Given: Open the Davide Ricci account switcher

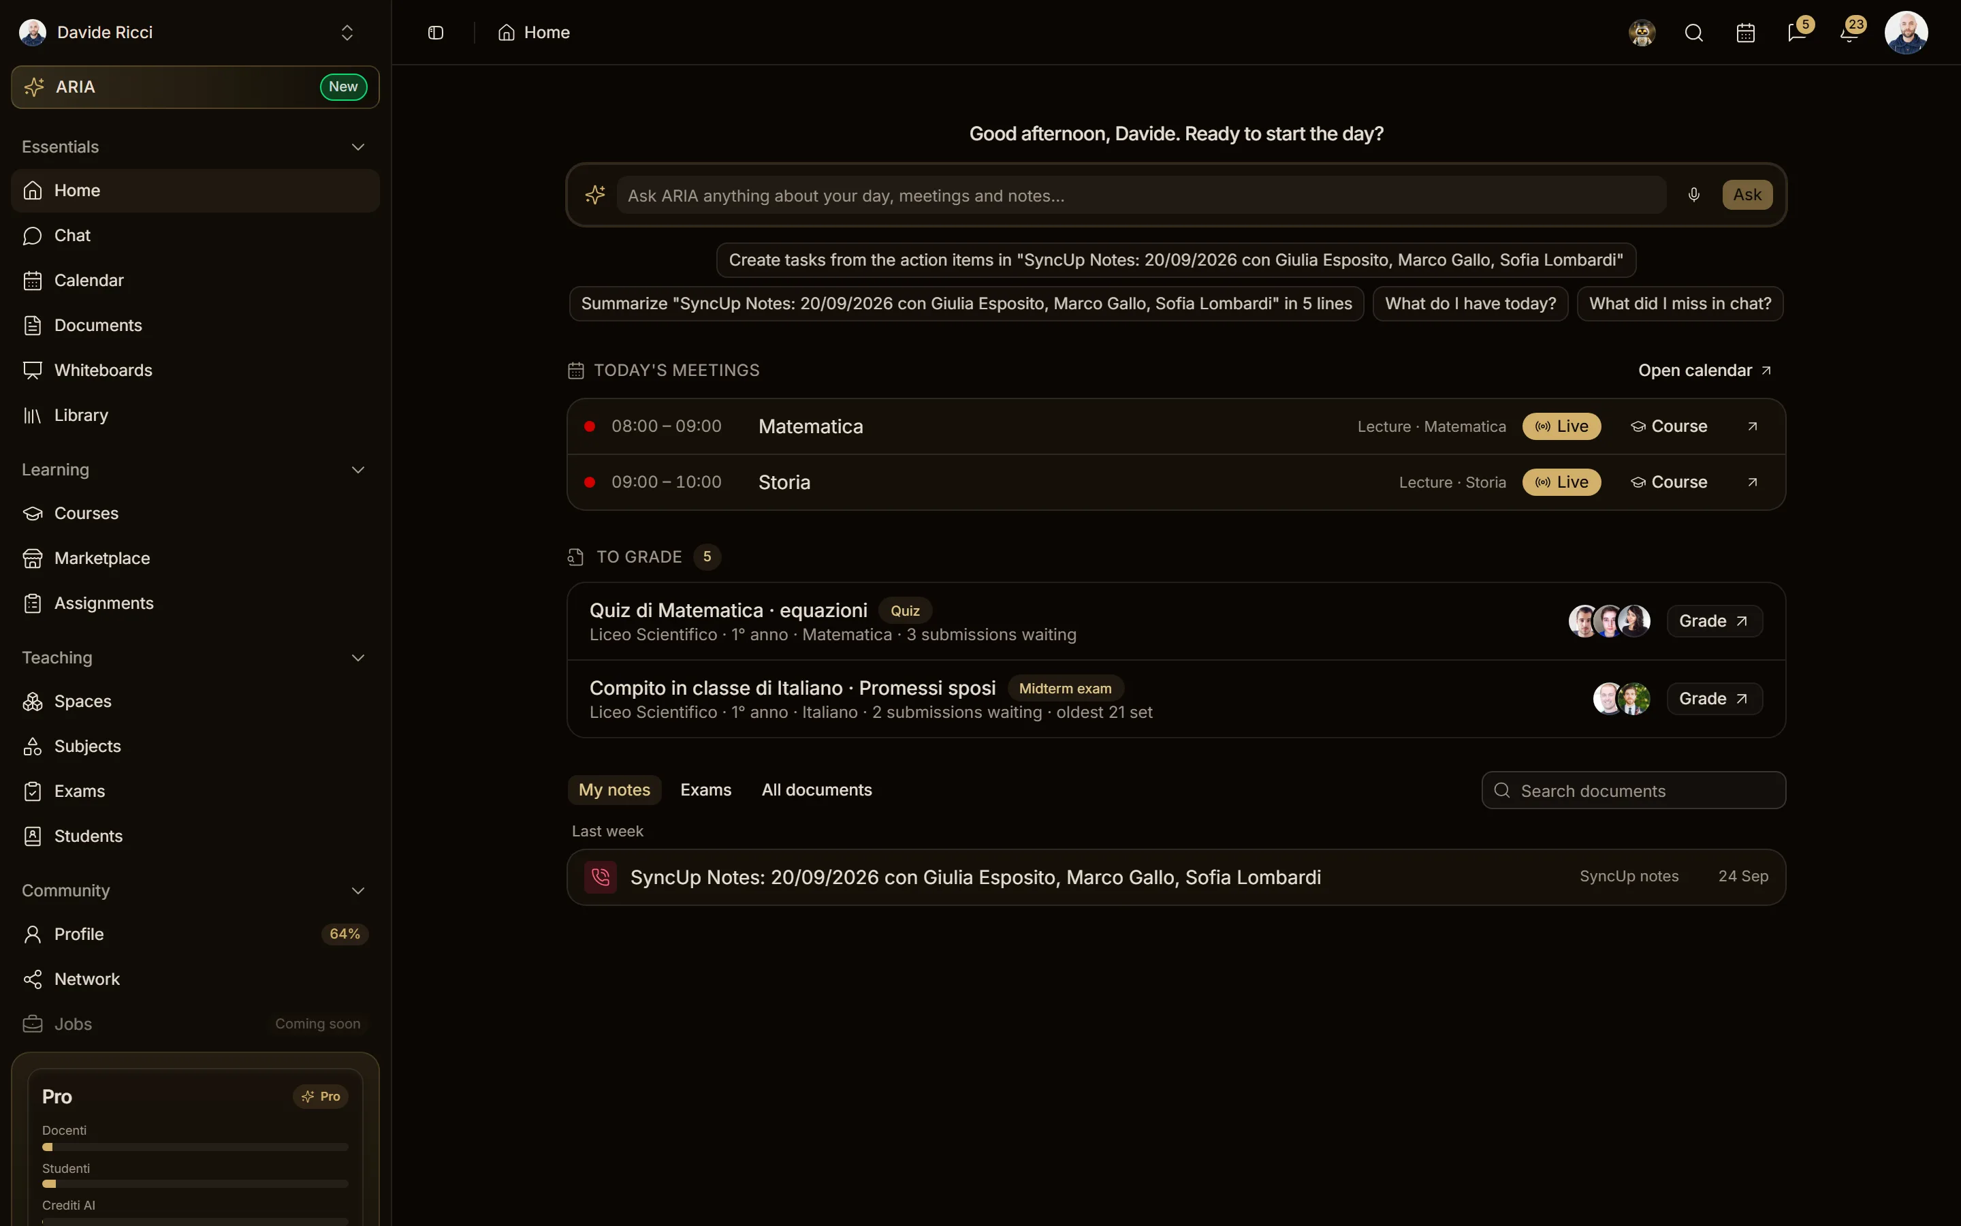Looking at the screenshot, I should [188, 33].
